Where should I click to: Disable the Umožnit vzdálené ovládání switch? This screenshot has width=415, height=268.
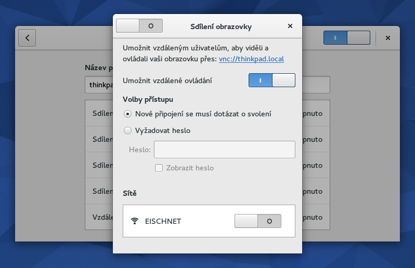tap(271, 81)
